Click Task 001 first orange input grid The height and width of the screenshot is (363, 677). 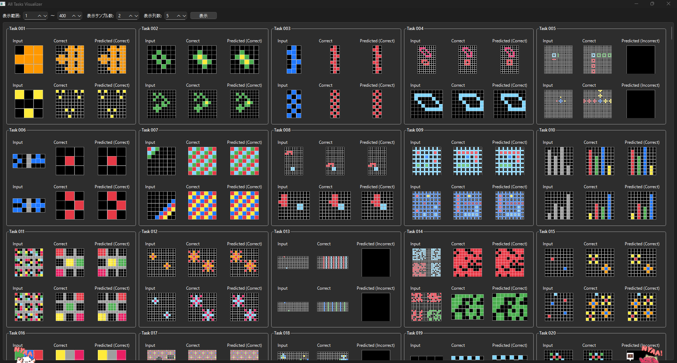[29, 60]
